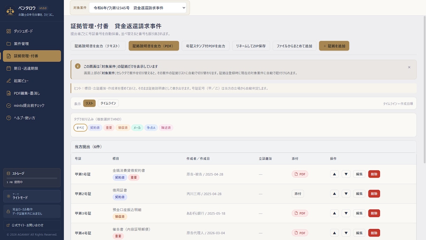Filter by the 契約書 tag chip
Screen dimensions: 426x240
click(x=95, y=128)
